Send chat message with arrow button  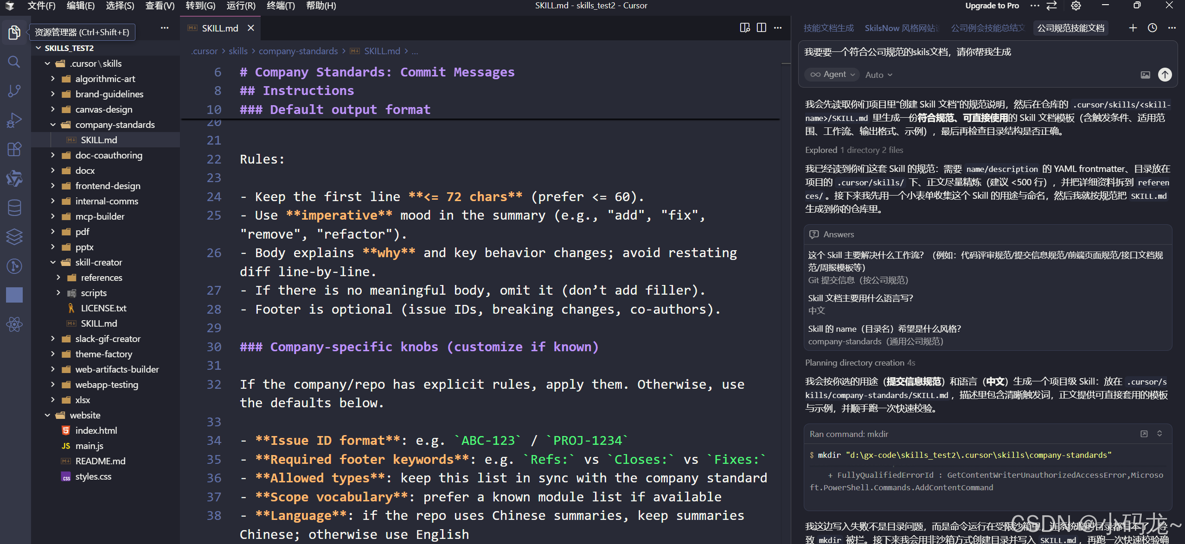click(x=1165, y=75)
